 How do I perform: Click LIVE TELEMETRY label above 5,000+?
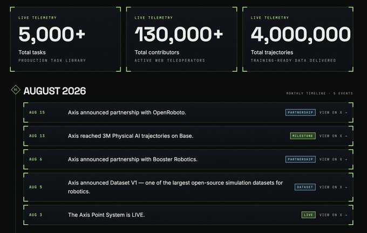[37, 18]
